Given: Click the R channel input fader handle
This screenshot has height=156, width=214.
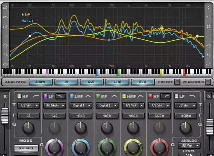Looking at the screenshot, I should pyautogui.click(x=5, y=116).
